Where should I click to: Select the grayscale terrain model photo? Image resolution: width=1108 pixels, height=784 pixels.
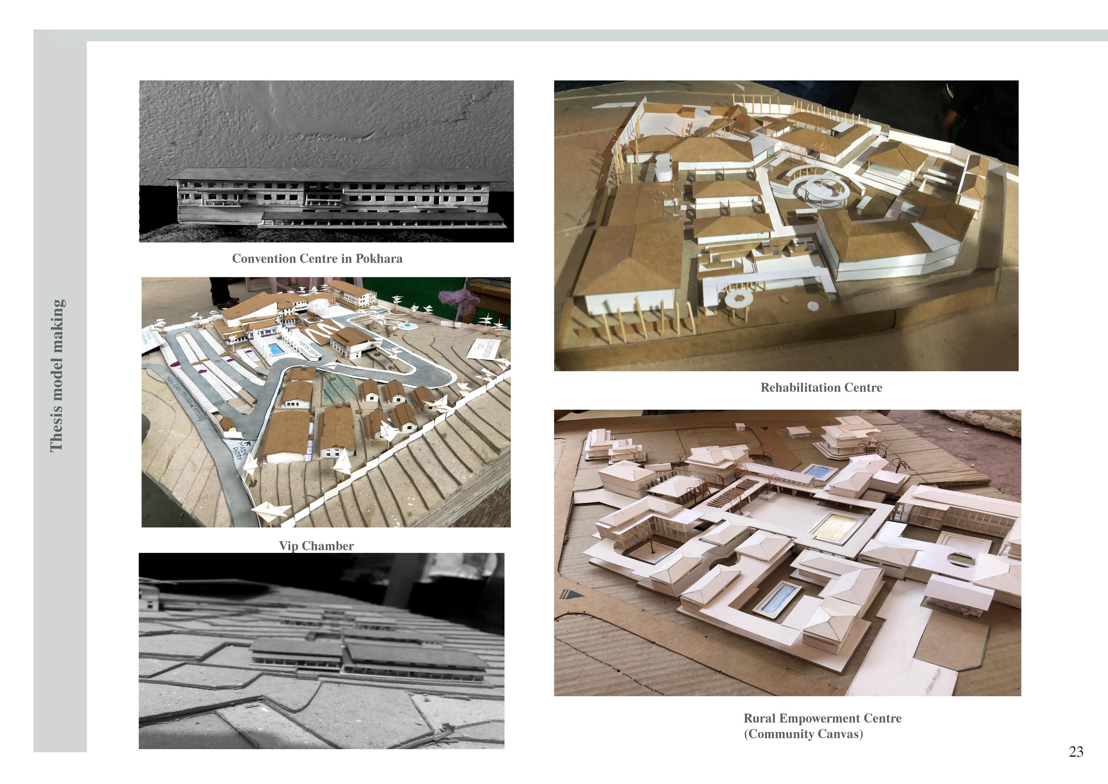pyautogui.click(x=321, y=651)
